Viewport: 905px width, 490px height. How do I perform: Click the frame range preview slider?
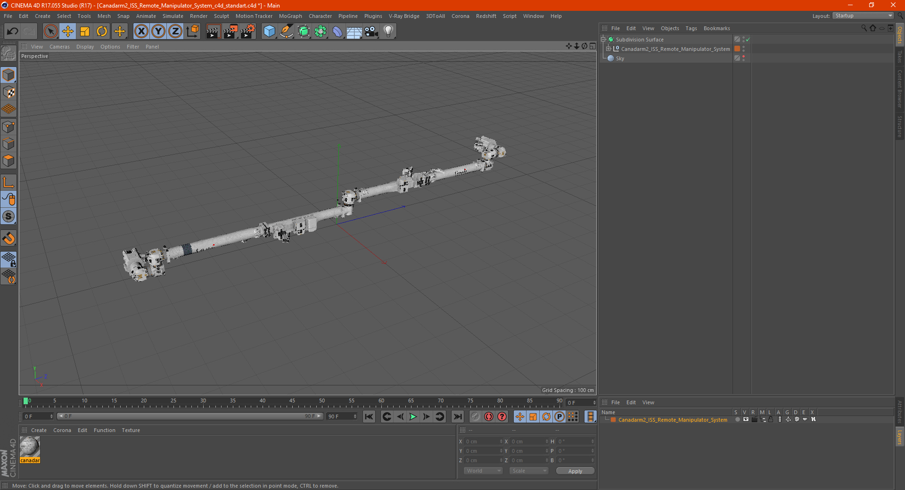(x=190, y=416)
